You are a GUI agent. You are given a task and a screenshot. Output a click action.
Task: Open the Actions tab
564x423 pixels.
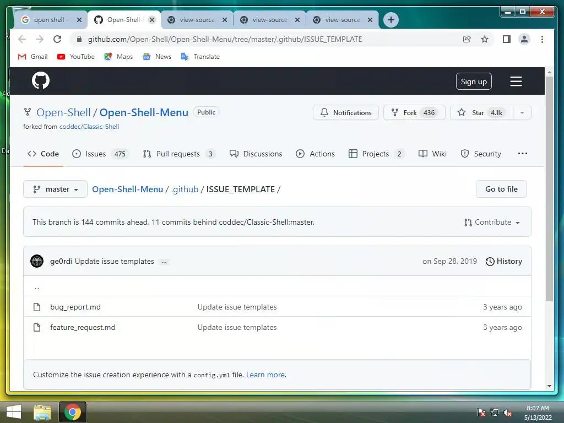pos(315,154)
